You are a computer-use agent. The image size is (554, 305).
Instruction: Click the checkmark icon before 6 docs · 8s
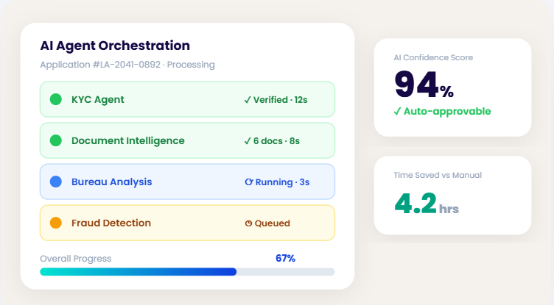[248, 140]
